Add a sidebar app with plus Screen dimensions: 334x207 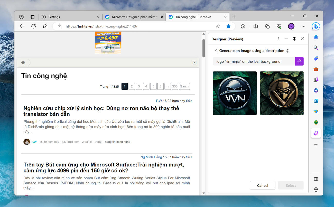point(316,145)
